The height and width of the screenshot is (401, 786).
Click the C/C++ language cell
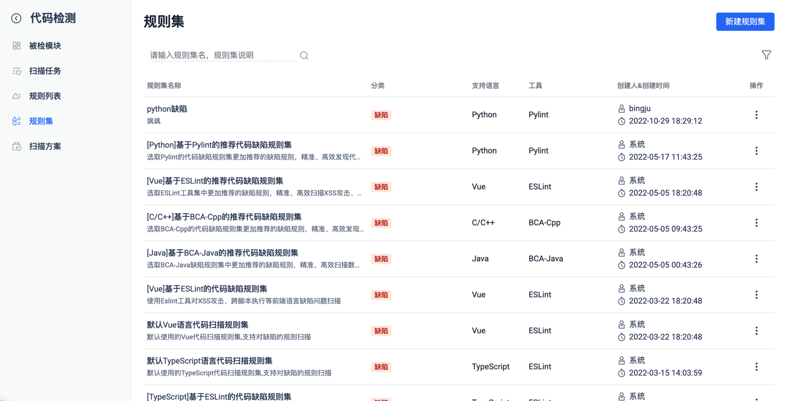click(x=483, y=223)
